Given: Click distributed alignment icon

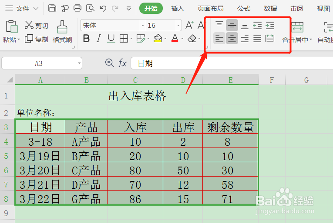Looking at the screenshot, I should [270, 39].
